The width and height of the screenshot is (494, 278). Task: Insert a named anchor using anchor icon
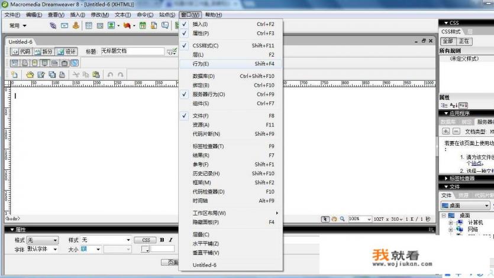click(76, 26)
